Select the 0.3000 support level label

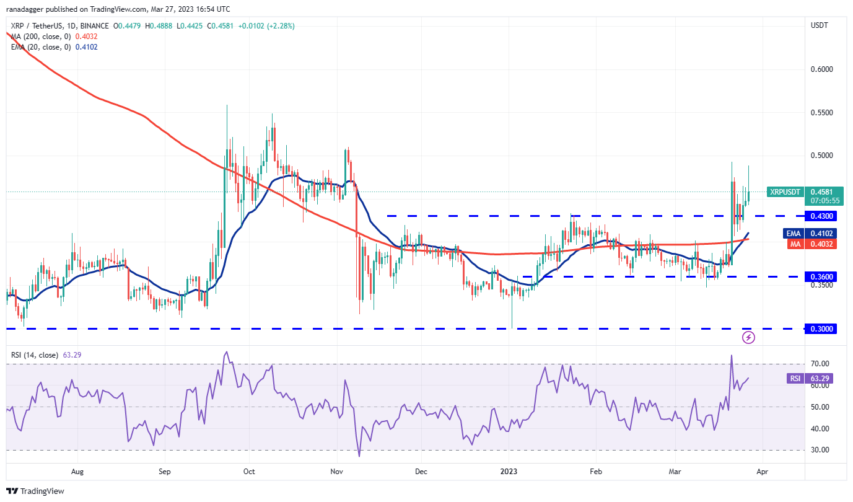[820, 328]
